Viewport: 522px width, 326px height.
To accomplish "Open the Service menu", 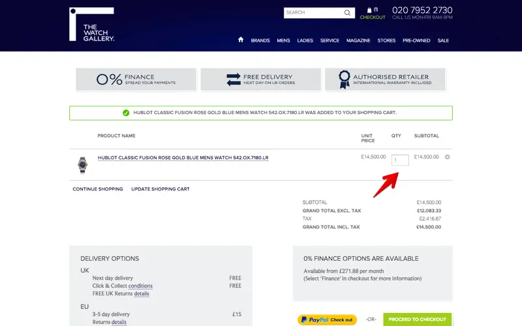I will pos(330,40).
